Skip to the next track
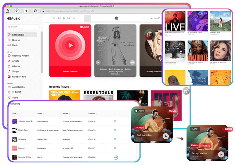Viewport: 235px width, 165px height. pyautogui.click(x=69, y=18)
